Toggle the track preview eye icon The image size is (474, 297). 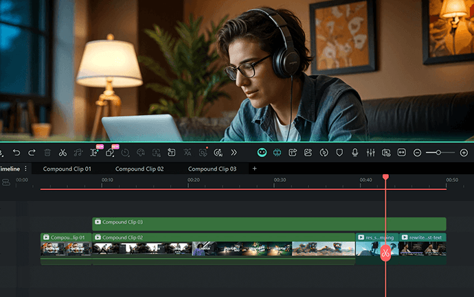(386, 153)
